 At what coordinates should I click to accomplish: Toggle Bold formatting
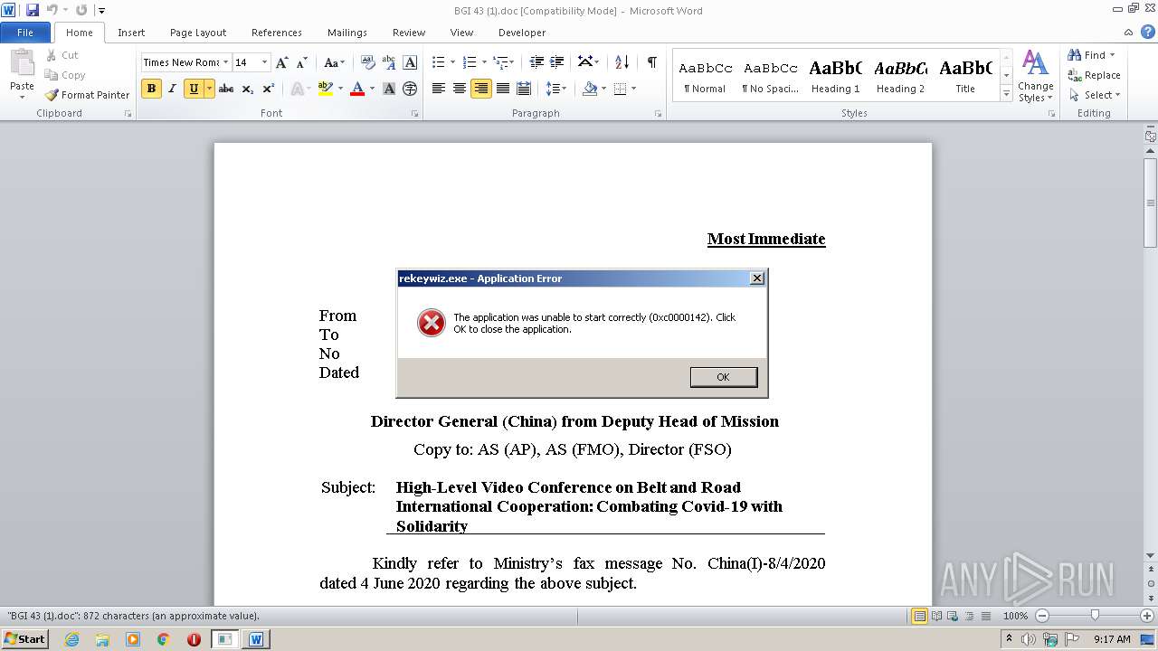(x=151, y=89)
